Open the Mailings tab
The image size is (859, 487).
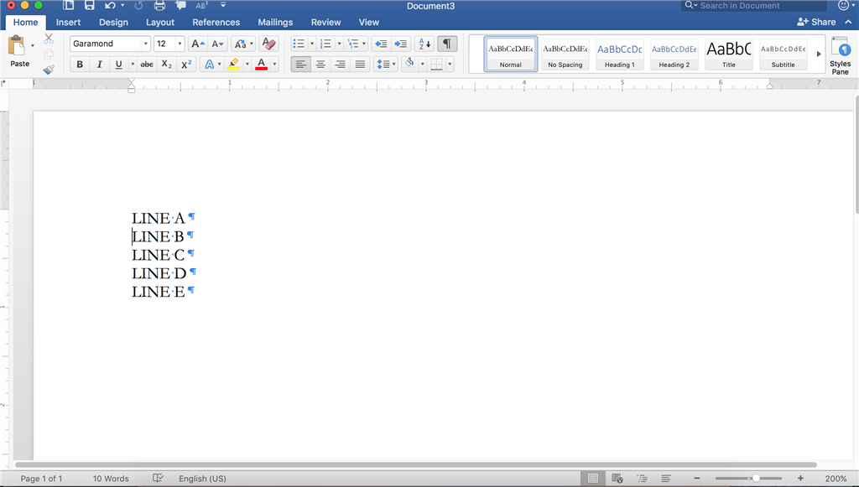coord(275,23)
